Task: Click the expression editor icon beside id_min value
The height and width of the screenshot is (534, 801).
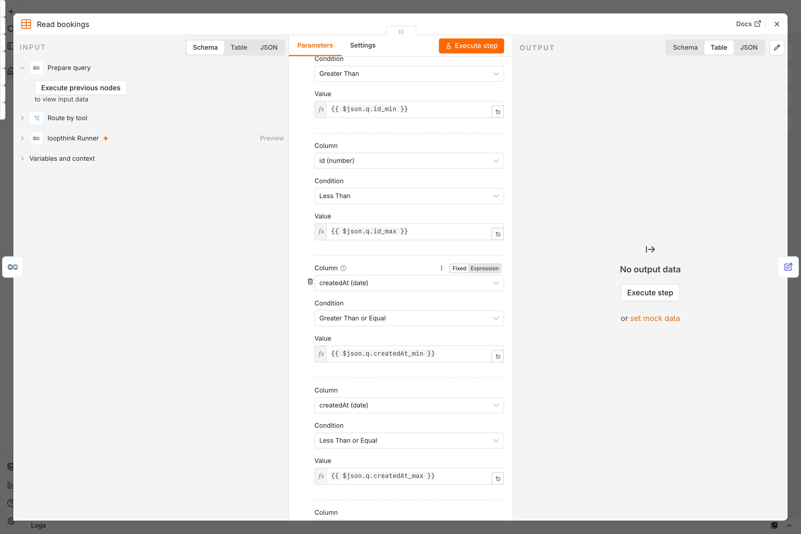Action: tap(498, 112)
